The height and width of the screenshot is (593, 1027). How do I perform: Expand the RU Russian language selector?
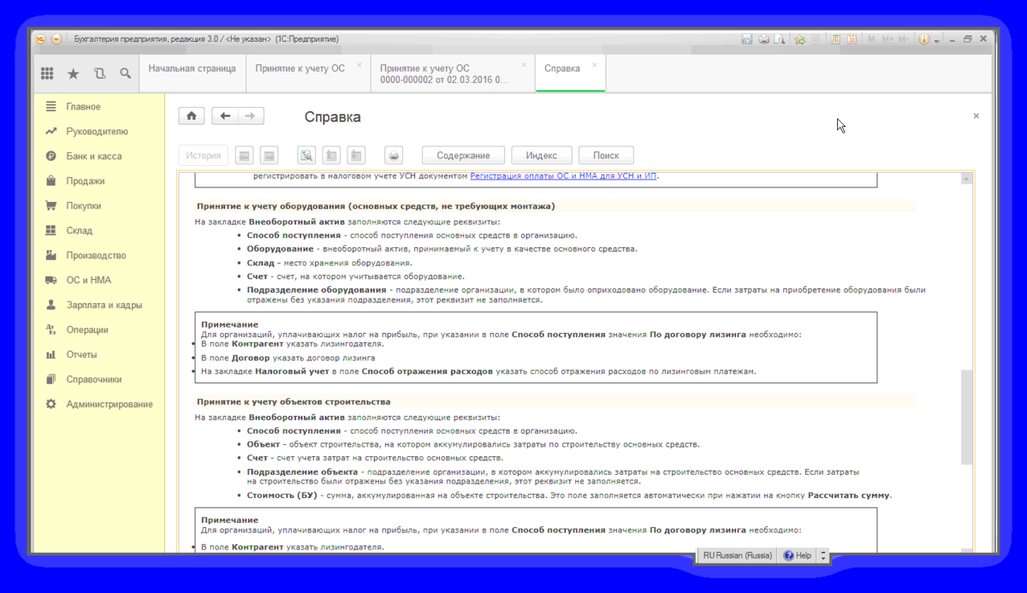(x=736, y=554)
